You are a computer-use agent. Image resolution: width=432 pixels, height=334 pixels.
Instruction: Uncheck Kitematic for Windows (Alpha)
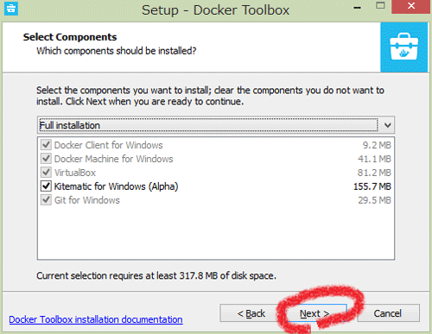tap(46, 186)
